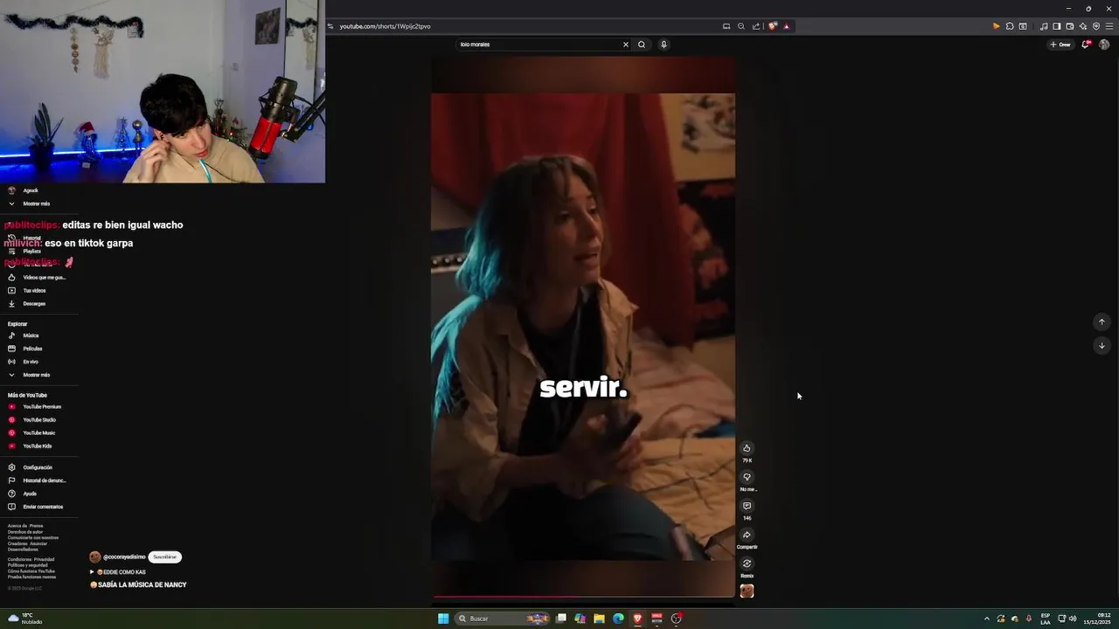This screenshot has height=629, width=1119.
Task: Open the browser hamburger menu
Action: coord(1109,26)
